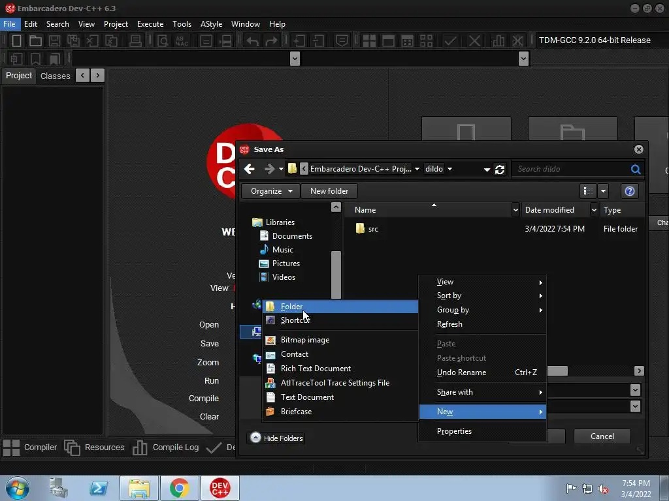Image resolution: width=669 pixels, height=501 pixels.
Task: Click Hide Folders button
Action: coord(276,438)
